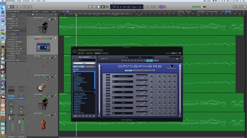This screenshot has width=247, height=138.
Task: Open the Smart Controls button
Action: click(x=23, y=7)
